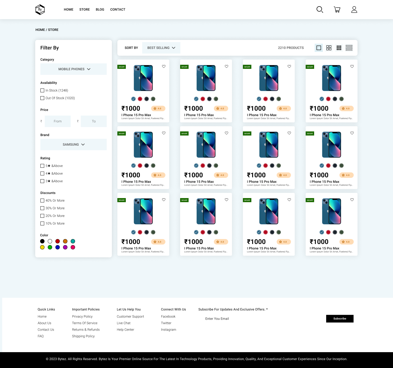The width and height of the screenshot is (393, 368).
Task: Focus the price To input field
Action: coord(94,121)
